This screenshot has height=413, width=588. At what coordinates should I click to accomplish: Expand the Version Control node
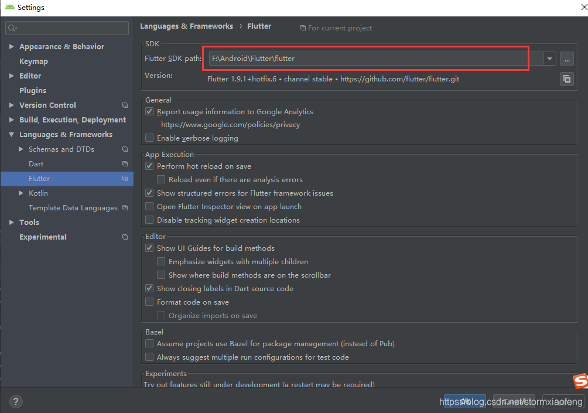pyautogui.click(x=12, y=105)
